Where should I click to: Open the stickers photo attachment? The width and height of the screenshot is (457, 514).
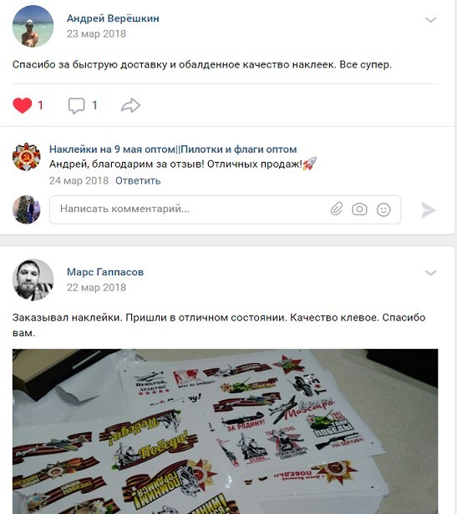coord(226,431)
